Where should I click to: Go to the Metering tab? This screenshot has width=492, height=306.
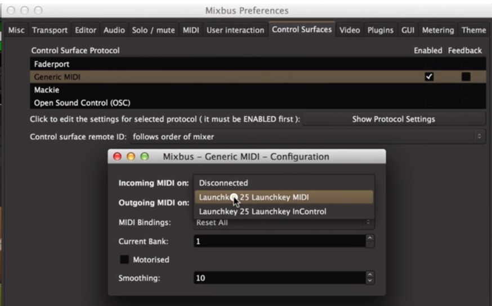click(x=438, y=30)
